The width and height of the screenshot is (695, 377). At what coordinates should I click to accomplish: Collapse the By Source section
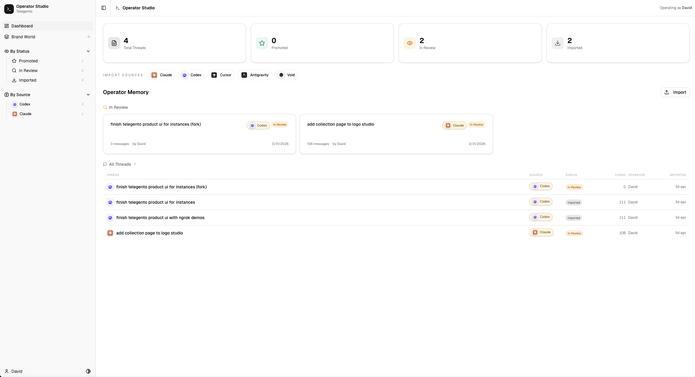88,94
